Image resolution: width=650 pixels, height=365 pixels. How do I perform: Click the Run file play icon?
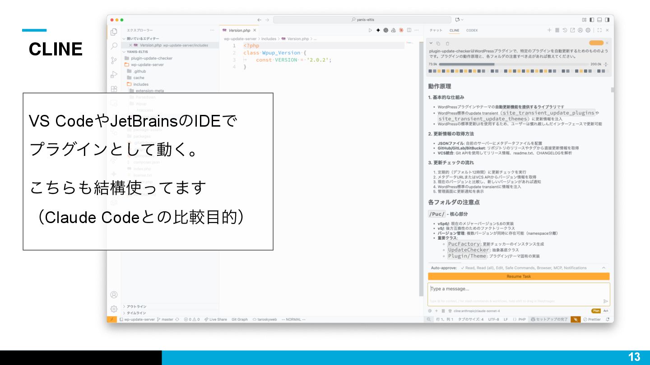[370, 30]
